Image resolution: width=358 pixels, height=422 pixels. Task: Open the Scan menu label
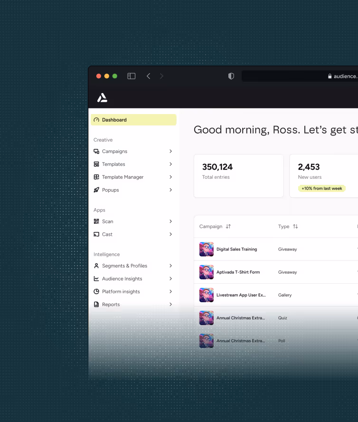(108, 221)
